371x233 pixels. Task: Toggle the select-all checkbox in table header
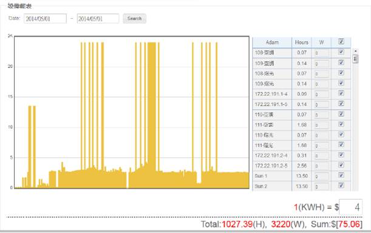(341, 42)
